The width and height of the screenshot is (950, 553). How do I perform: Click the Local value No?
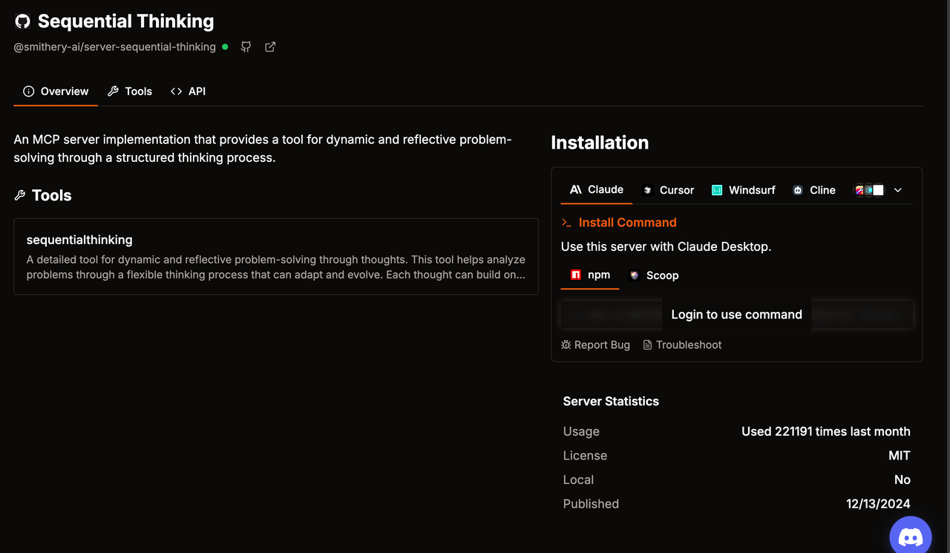click(902, 480)
